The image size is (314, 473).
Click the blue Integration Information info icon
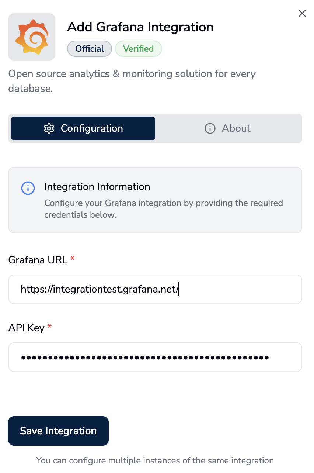point(28,188)
